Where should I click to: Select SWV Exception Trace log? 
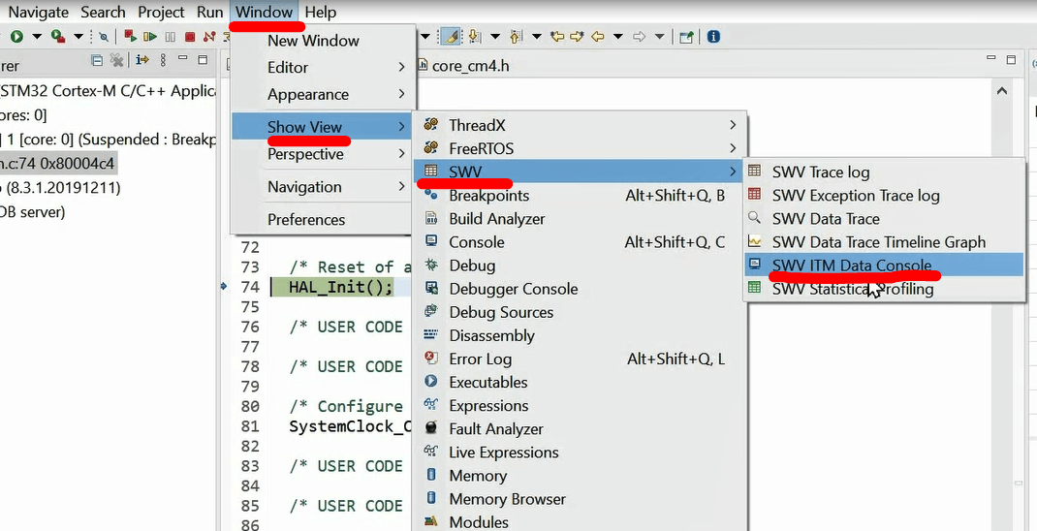pyautogui.click(x=884, y=196)
